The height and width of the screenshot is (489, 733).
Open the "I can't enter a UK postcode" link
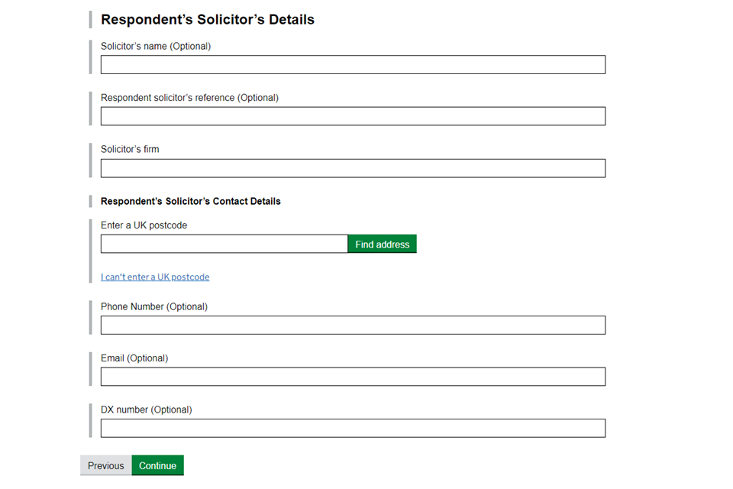point(155,277)
